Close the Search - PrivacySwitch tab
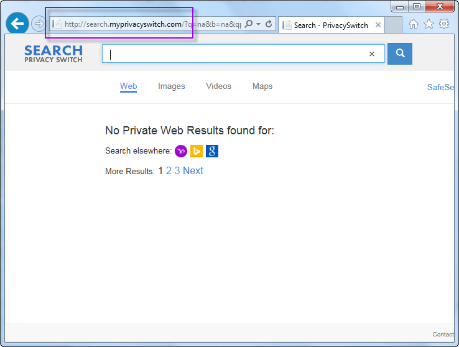The height and width of the screenshot is (347, 459). tap(378, 25)
